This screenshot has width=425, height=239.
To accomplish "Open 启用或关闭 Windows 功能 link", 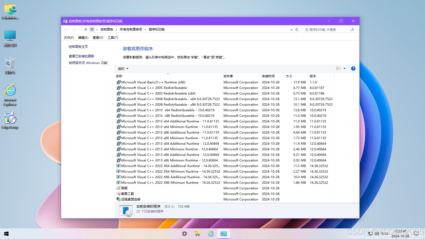I will coord(88,63).
